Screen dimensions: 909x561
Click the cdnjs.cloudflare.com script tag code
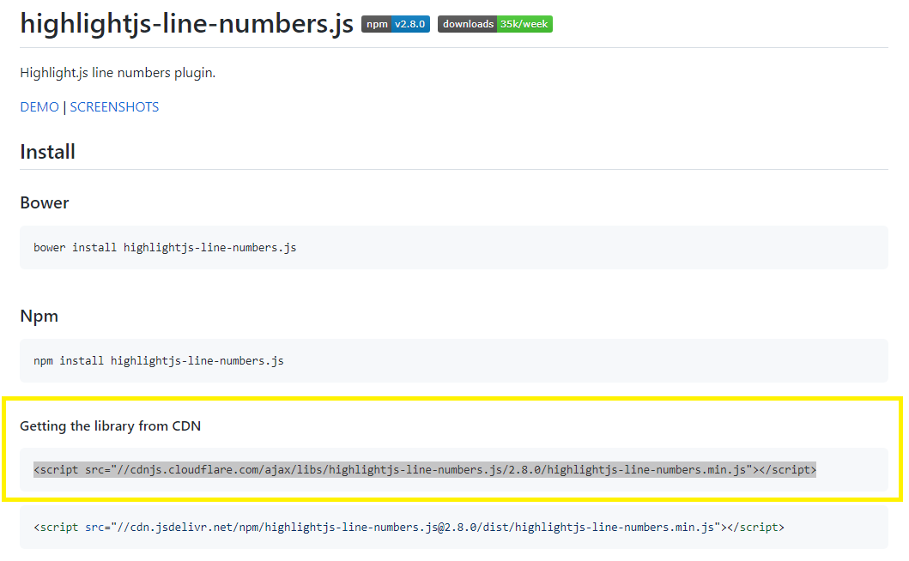tap(425, 469)
